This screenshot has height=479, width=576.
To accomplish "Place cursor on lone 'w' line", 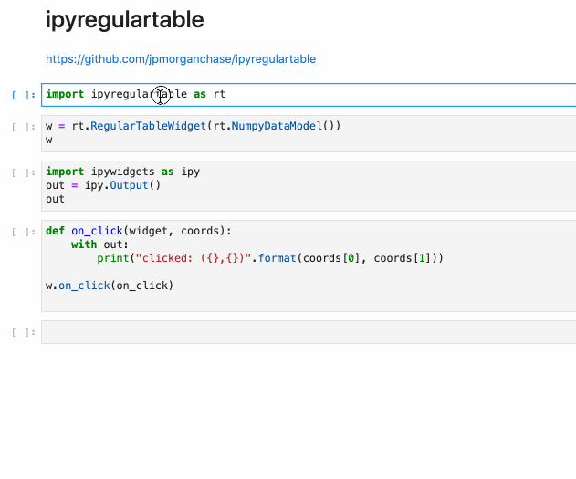I will click(49, 141).
